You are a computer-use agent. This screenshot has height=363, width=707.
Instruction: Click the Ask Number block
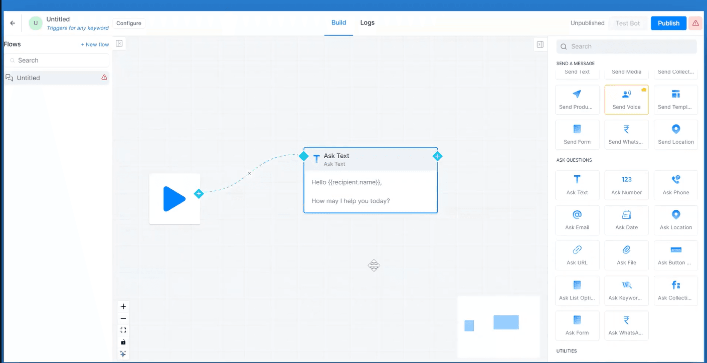[x=626, y=185]
